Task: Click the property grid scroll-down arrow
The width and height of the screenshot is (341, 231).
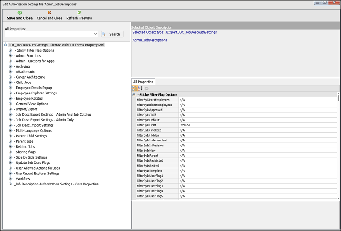Action: click(x=338, y=198)
